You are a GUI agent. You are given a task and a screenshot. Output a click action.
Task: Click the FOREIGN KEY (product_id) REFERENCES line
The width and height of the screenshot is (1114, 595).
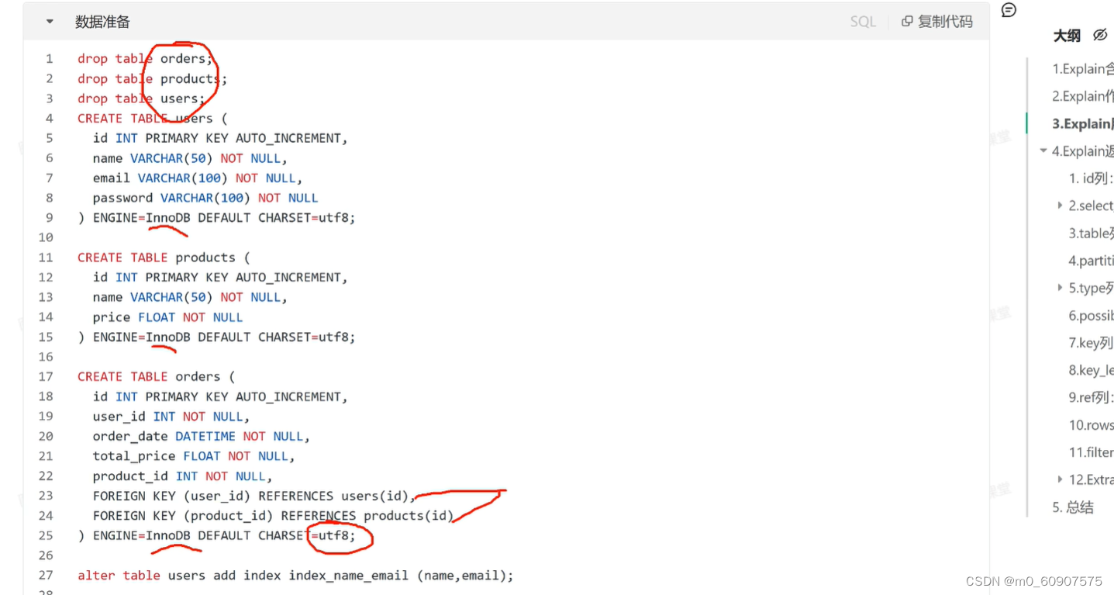274,516
